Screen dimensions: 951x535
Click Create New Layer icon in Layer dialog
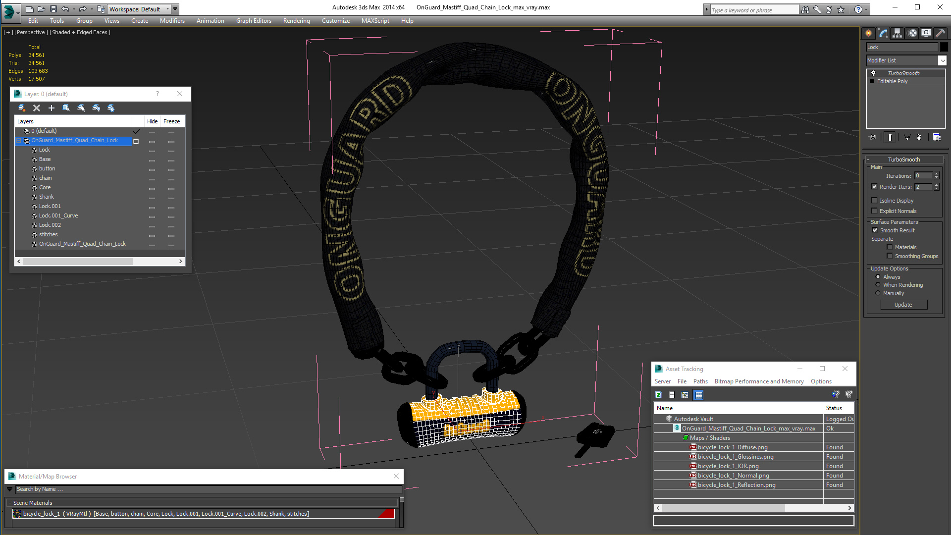coord(22,108)
